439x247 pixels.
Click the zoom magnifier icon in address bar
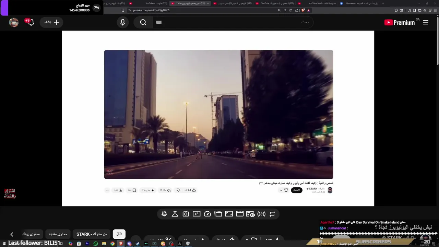[x=285, y=10]
